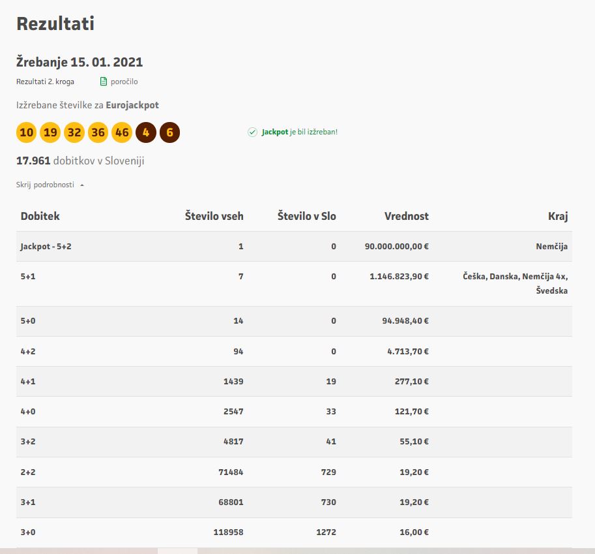Image resolution: width=595 pixels, height=554 pixels.
Task: Select the 3+0 prize row label
Action: point(28,532)
